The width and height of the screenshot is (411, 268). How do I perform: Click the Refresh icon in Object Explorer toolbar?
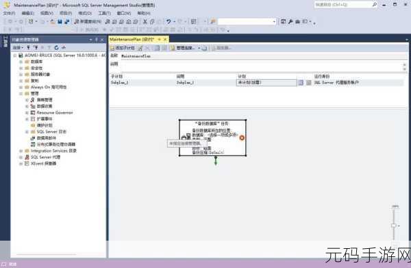click(56, 48)
